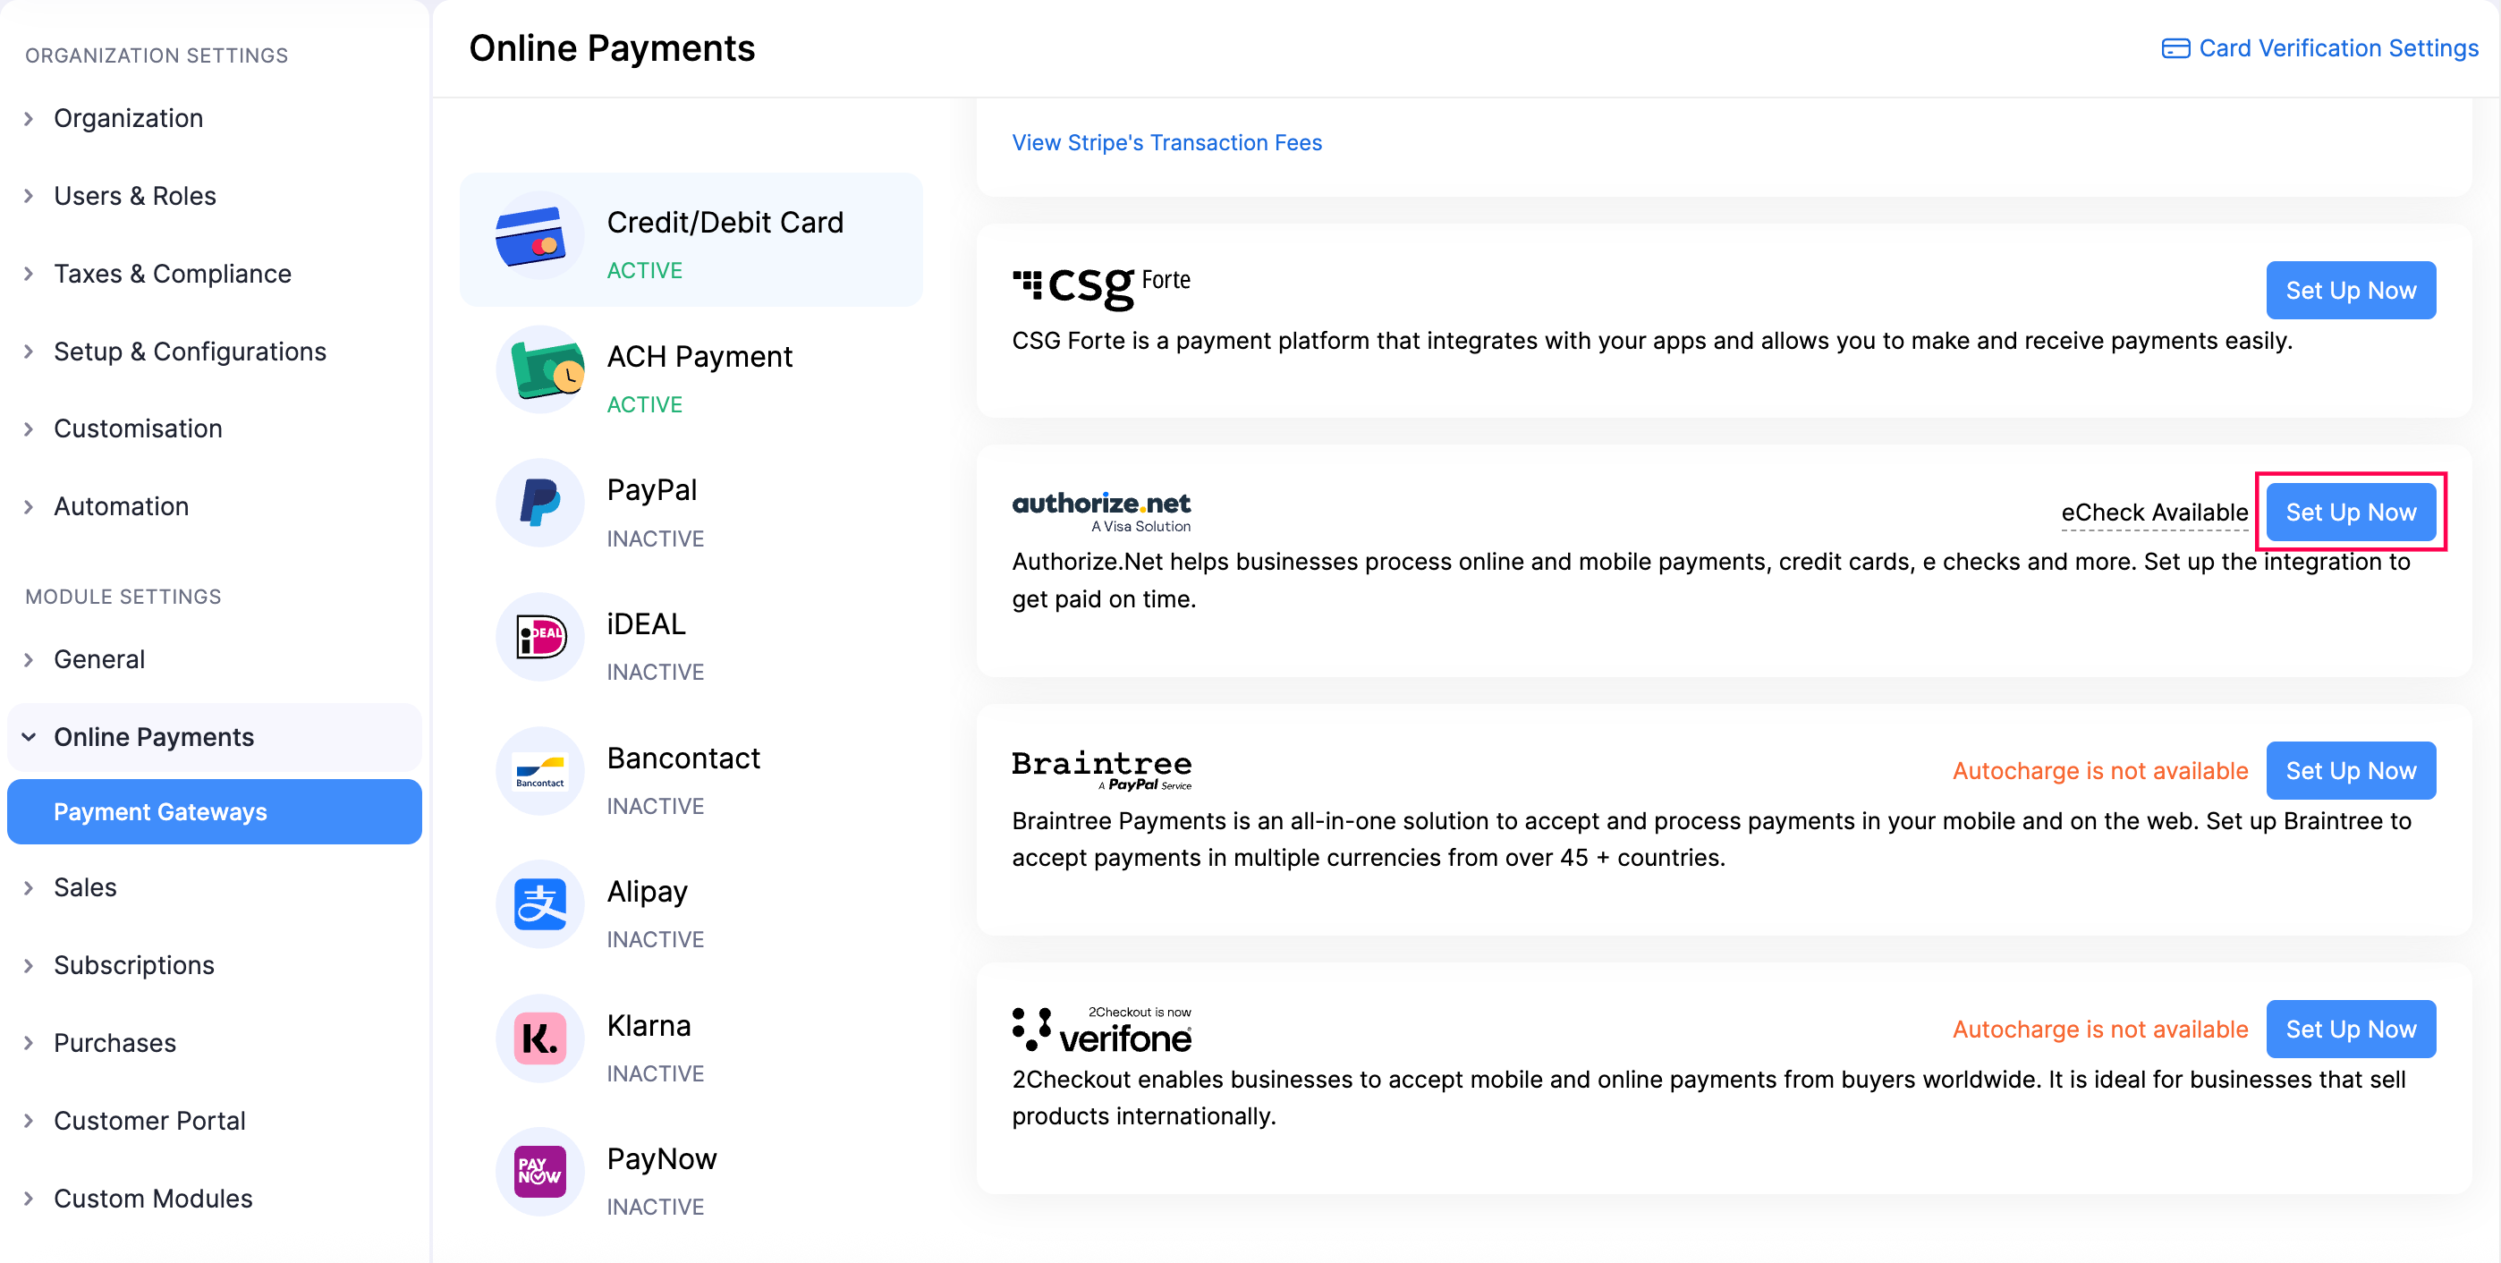Open the Payment Gateways page

160,811
